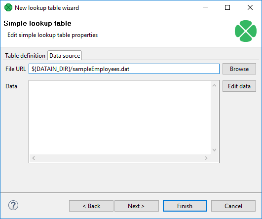Go to the previous step with Back
Screen dimensions: 262x219
click(x=91, y=206)
